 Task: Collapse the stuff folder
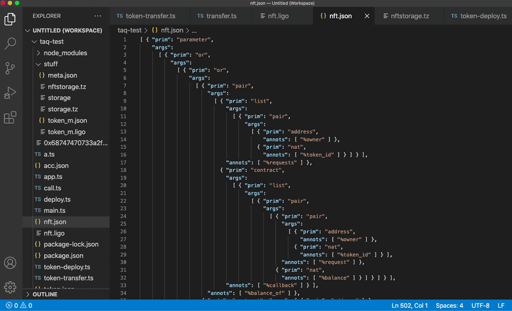(50, 64)
